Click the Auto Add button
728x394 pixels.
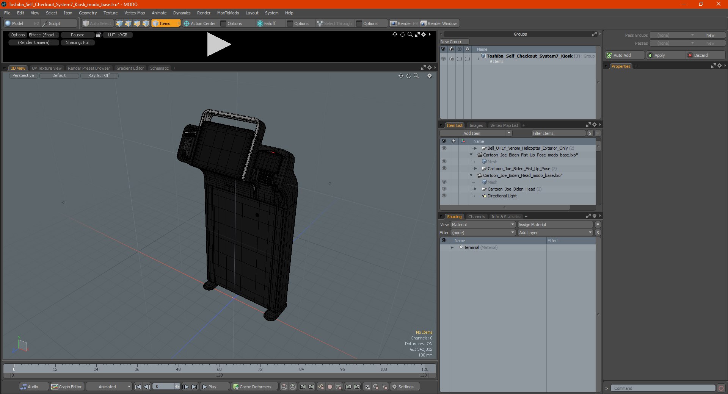click(x=625, y=55)
